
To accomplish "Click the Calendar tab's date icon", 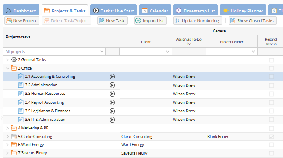I will pyautogui.click(x=145, y=11).
